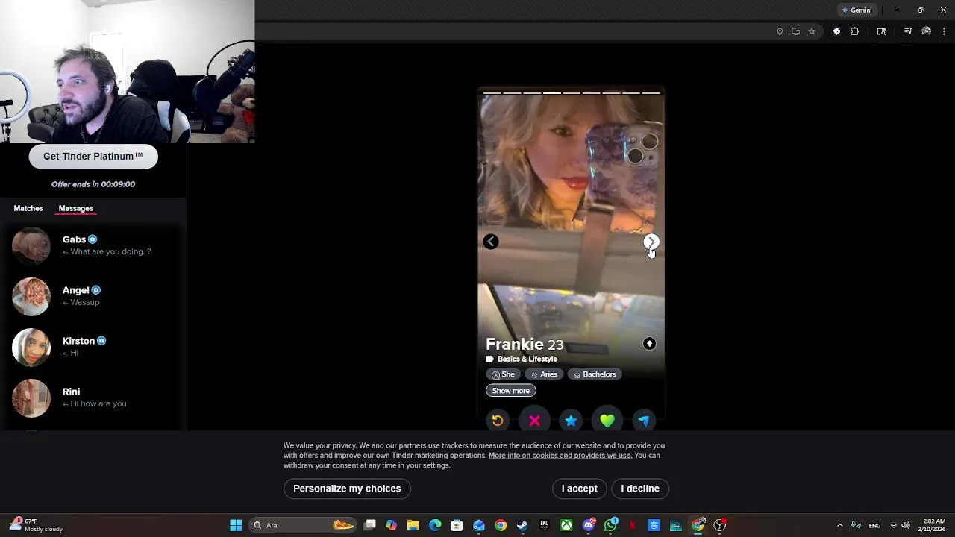Open Frankie's profile with up arrow icon
The width and height of the screenshot is (955, 537).
(x=649, y=344)
